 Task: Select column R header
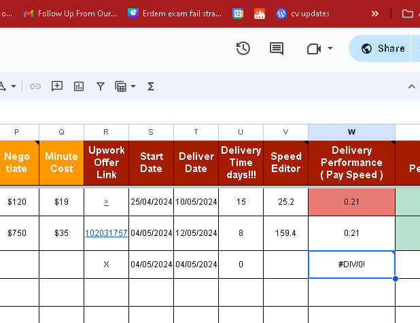click(106, 132)
